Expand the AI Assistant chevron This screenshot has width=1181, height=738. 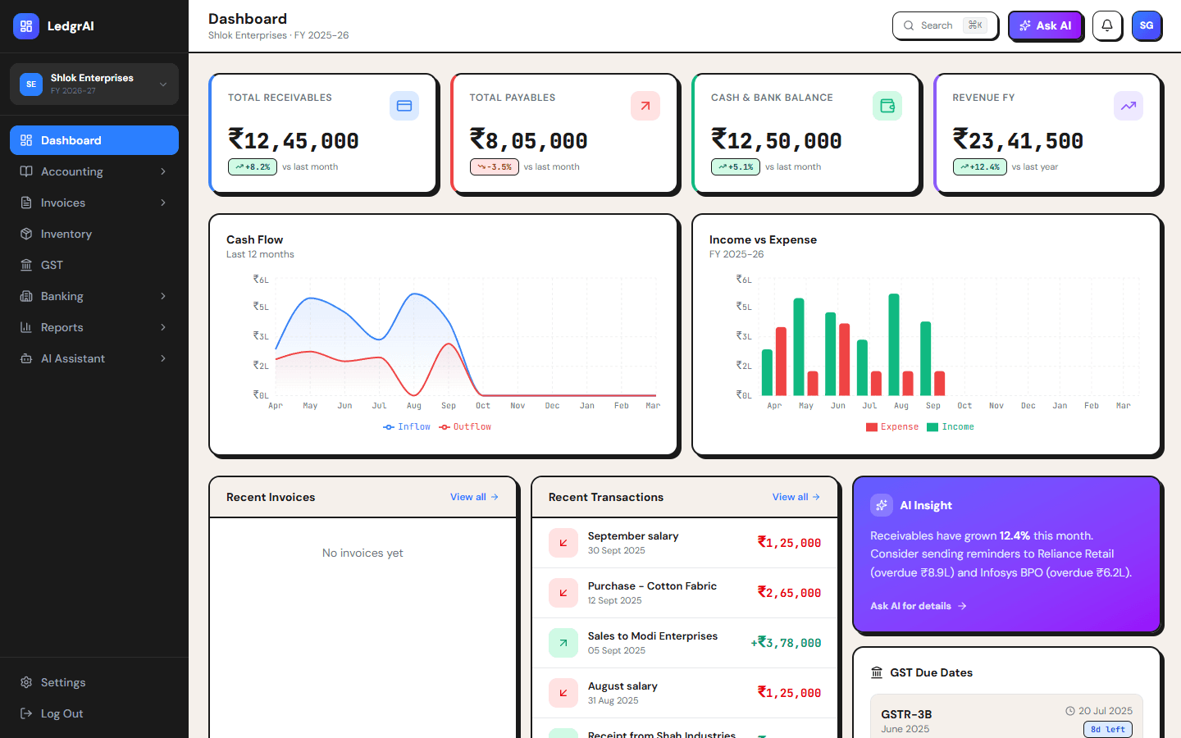(163, 358)
